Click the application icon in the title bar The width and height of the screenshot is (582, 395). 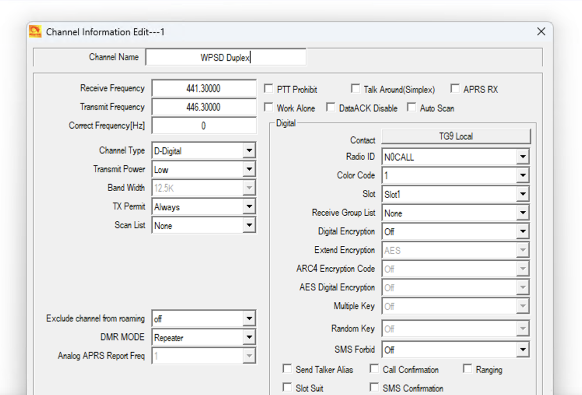pos(35,31)
